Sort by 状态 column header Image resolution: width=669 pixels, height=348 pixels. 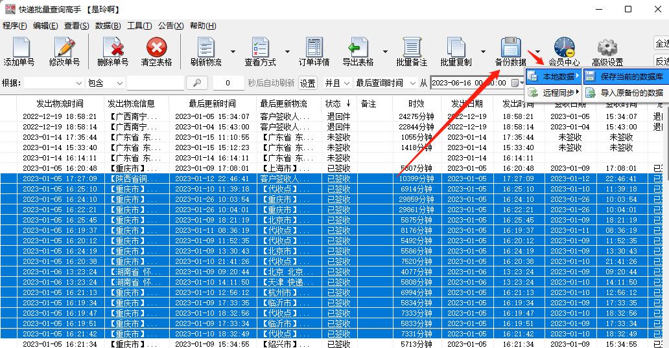[x=339, y=103]
